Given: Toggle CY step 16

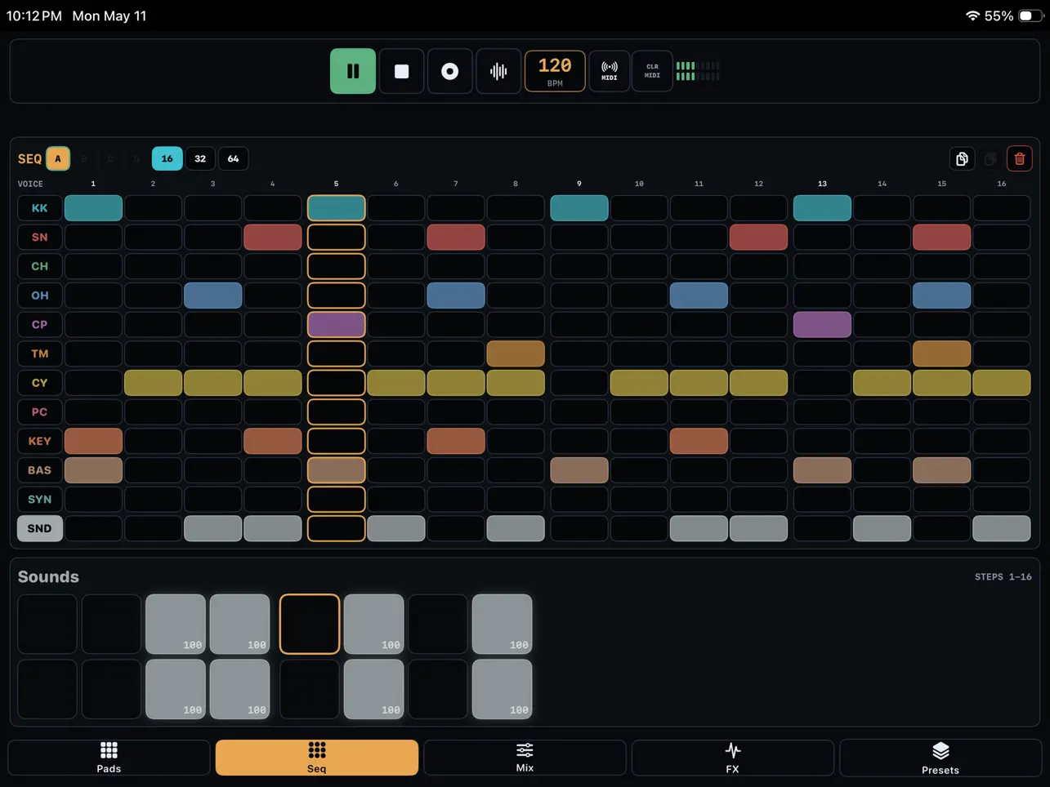Looking at the screenshot, I should click(x=1002, y=383).
